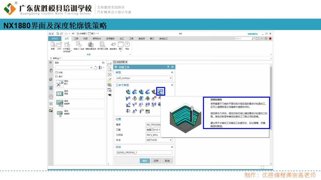The image size is (321, 180).
Task: Click the history clock icon in resource bar
Action: point(51,96)
